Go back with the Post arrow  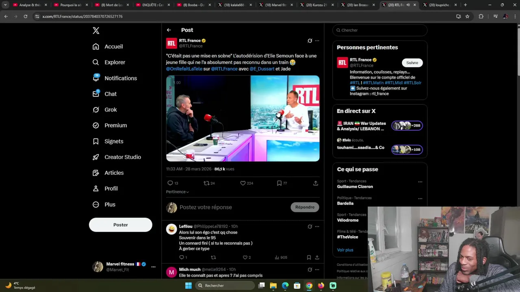coord(169,30)
